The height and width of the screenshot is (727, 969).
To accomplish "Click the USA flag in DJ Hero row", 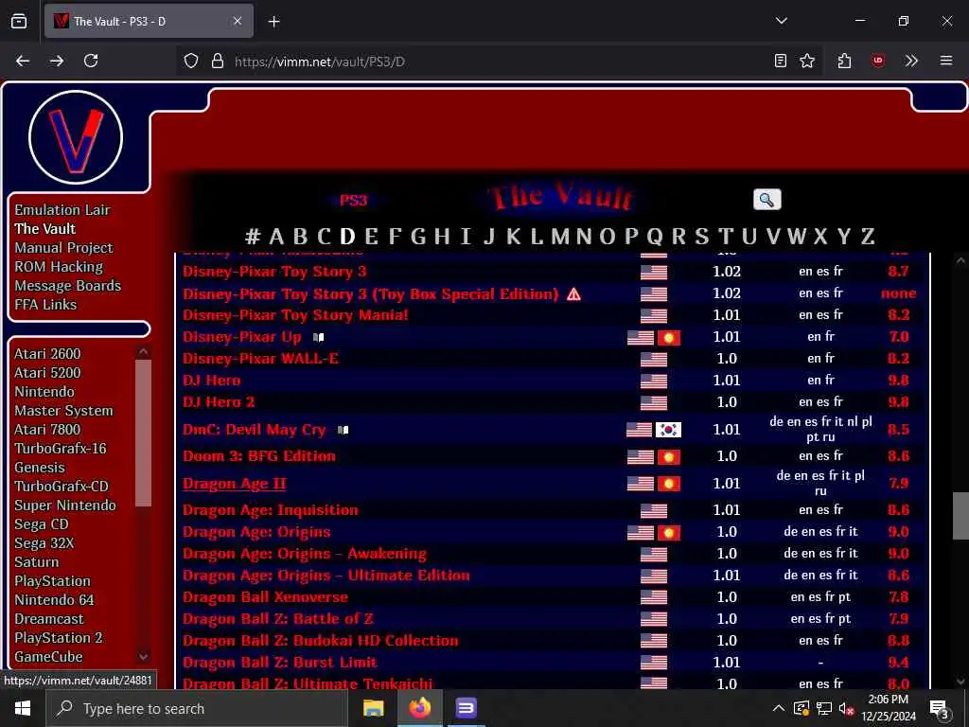I will coord(653,381).
